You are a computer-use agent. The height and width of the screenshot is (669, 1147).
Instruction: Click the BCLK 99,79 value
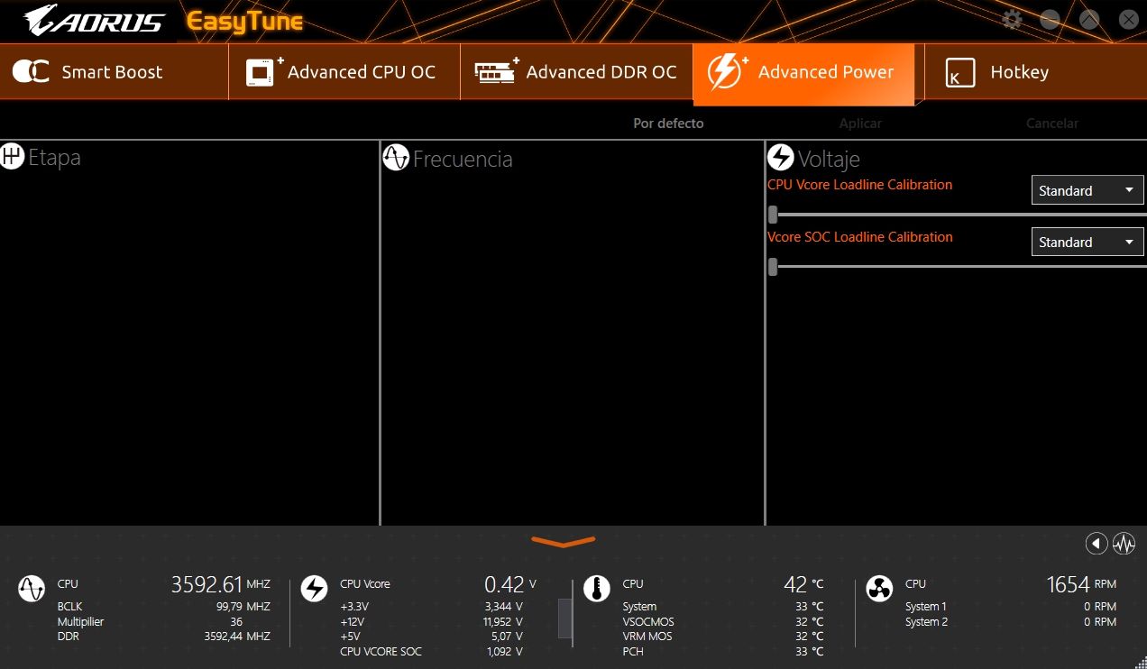pyautogui.click(x=243, y=607)
